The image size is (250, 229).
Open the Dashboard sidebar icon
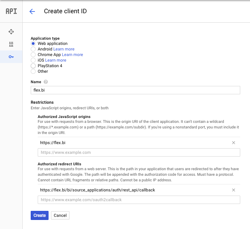click(11, 32)
